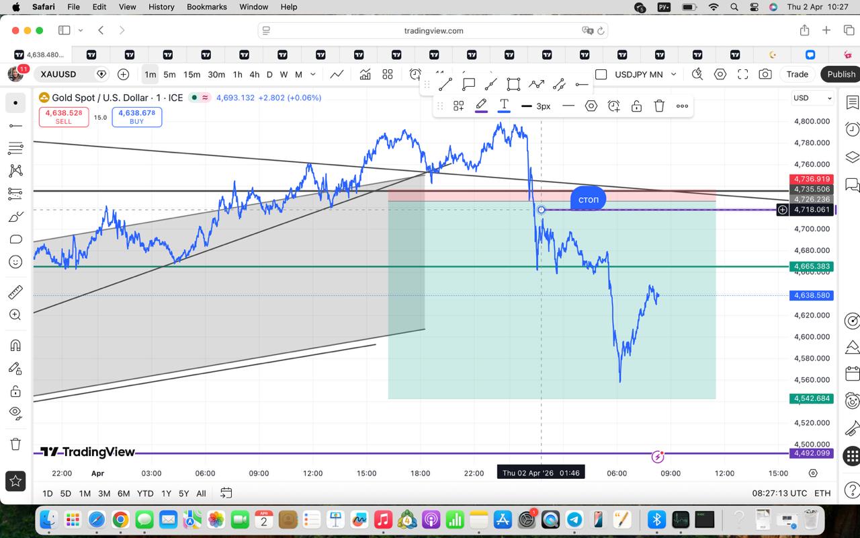
Task: Expand the USD currency dropdown
Action: [812, 98]
